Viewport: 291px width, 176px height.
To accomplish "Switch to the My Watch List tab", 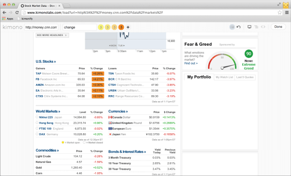I will [x=224, y=77].
